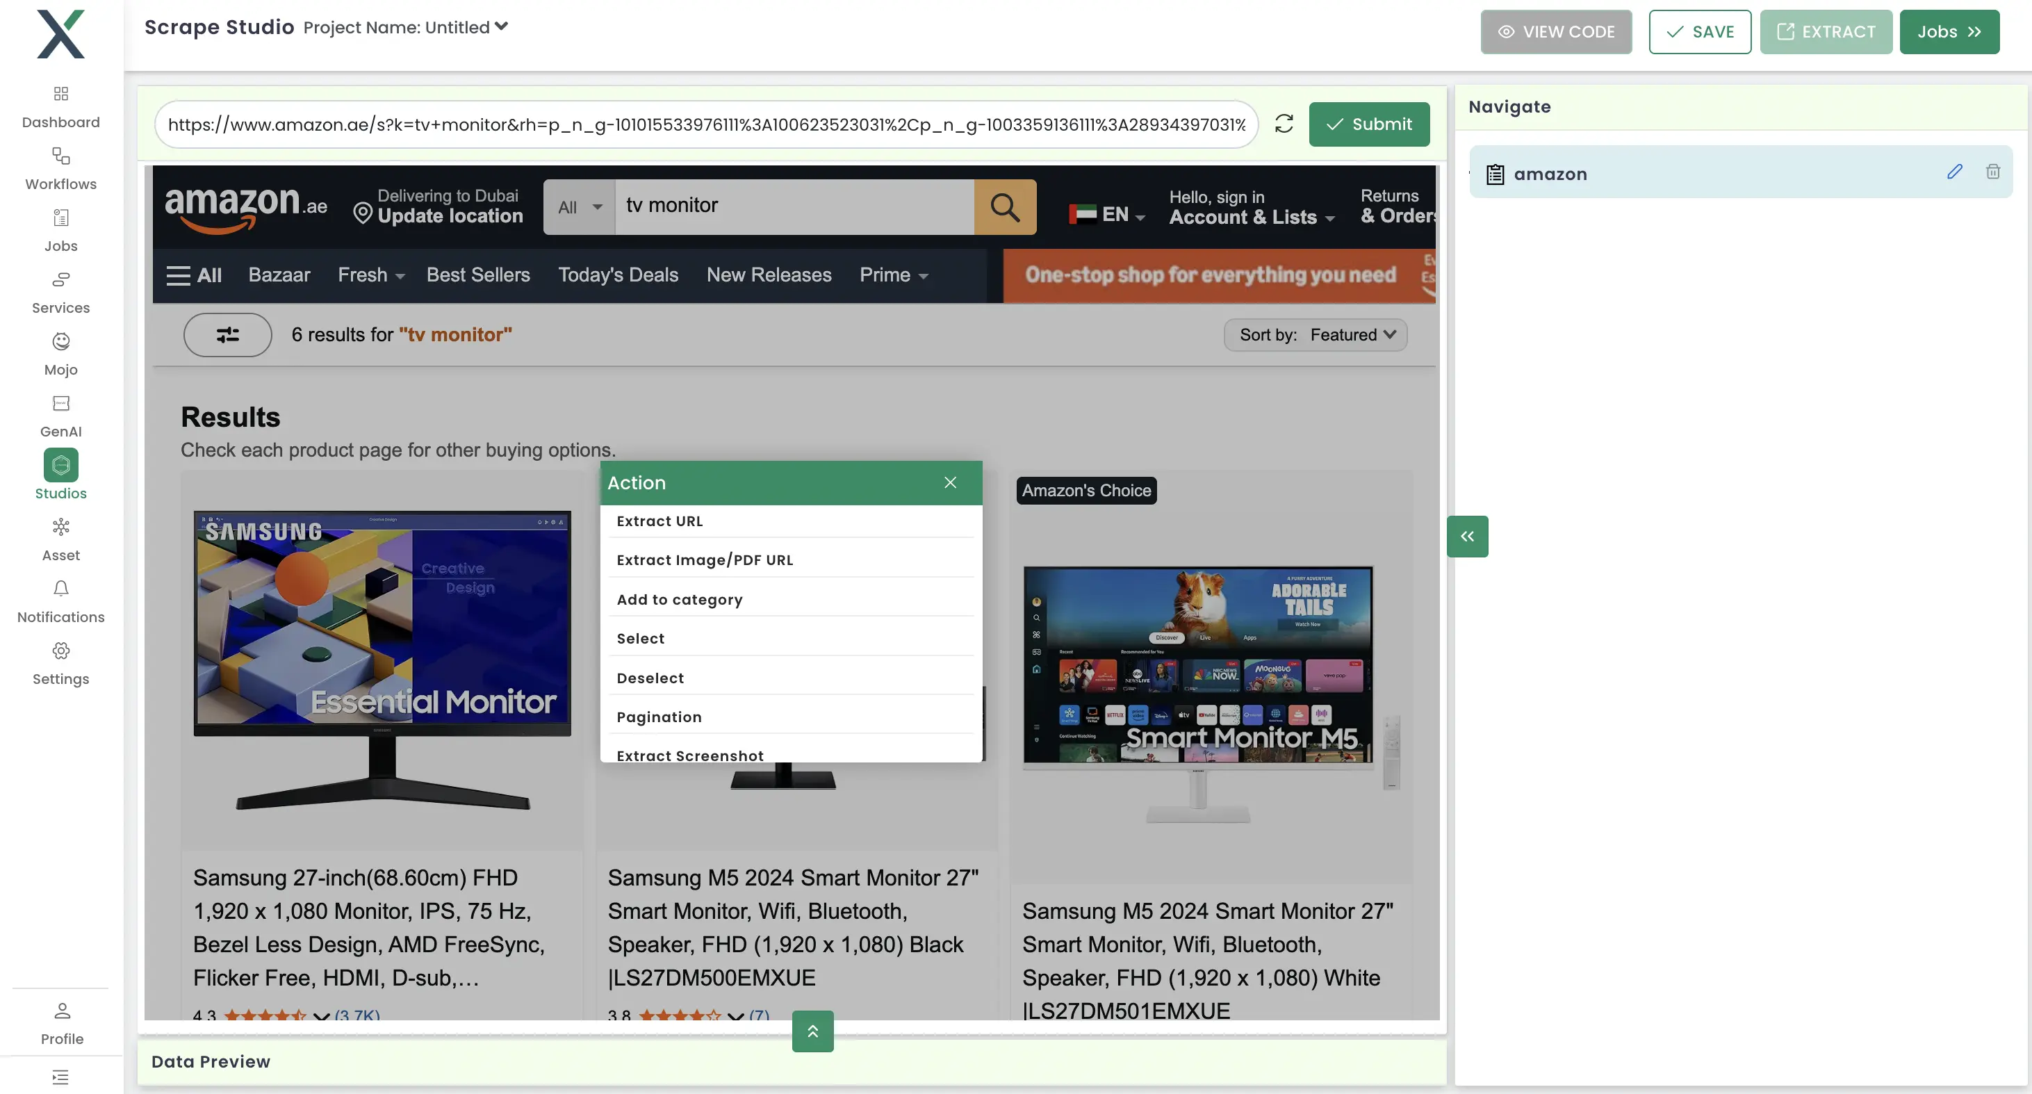The width and height of the screenshot is (2032, 1094).
Task: Delete the amazon navigation entry
Action: 1993,172
